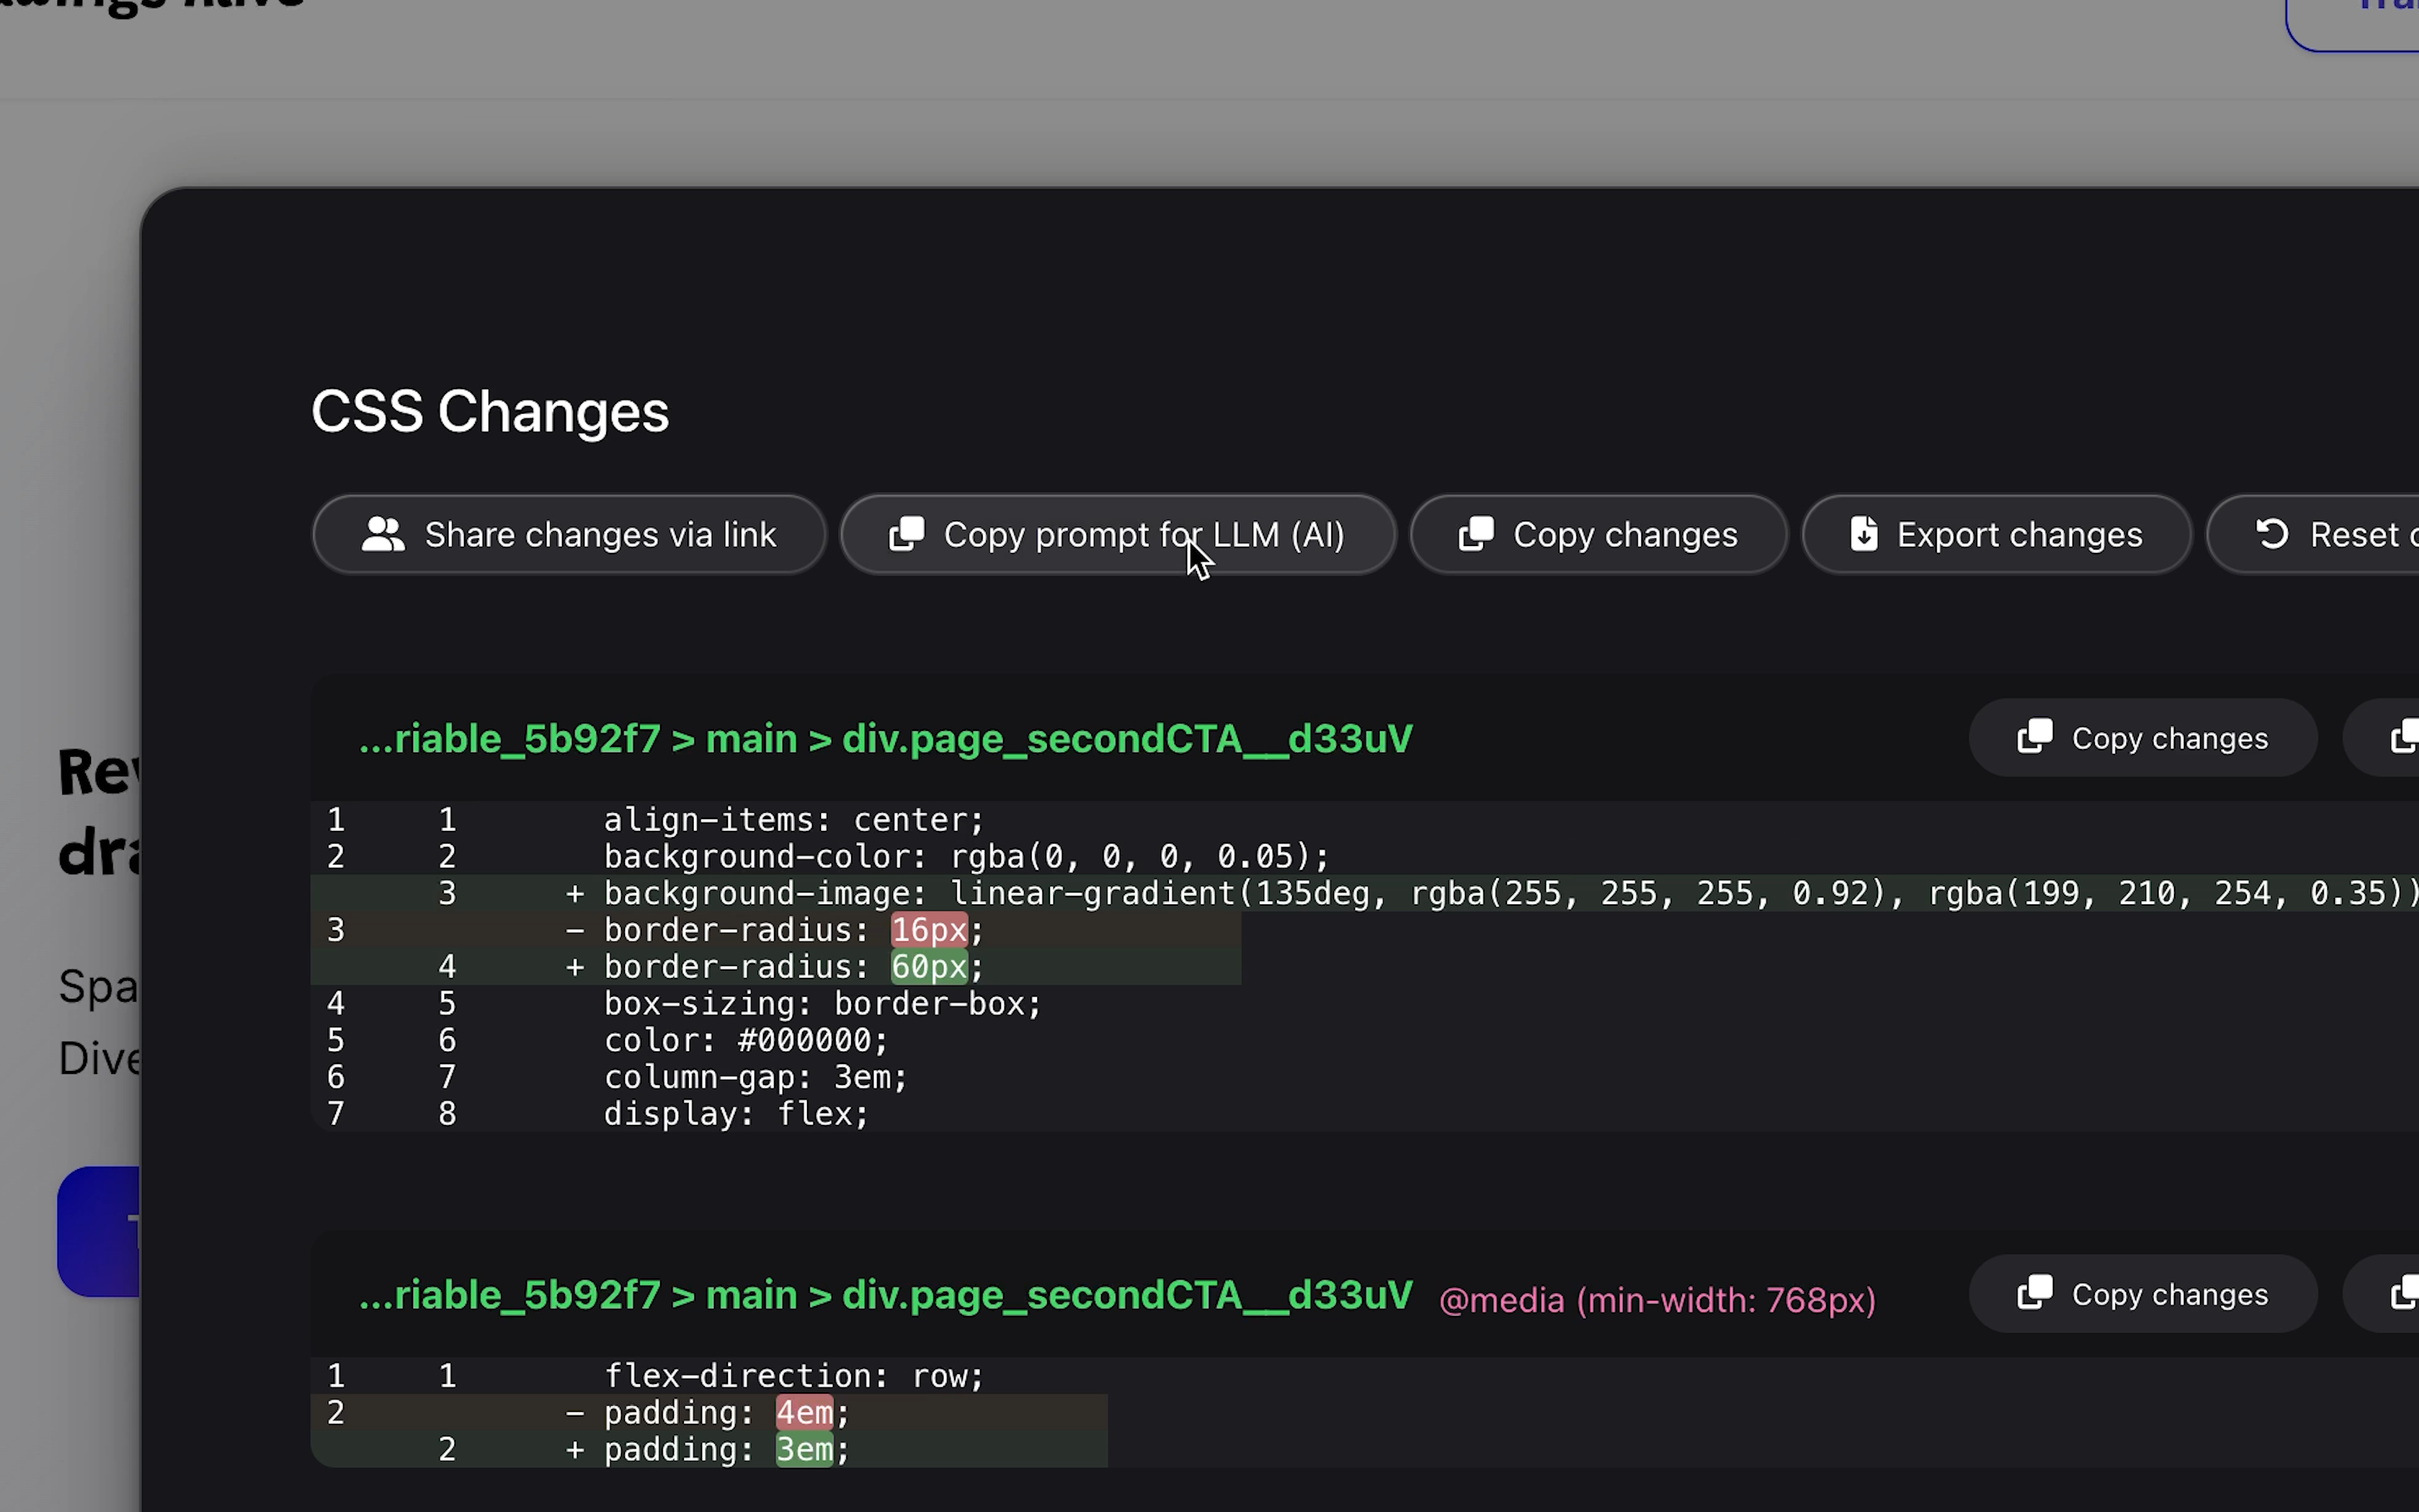This screenshot has height=1512, width=2419.
Task: Click the download document icon in Export changes
Action: coord(1863,533)
